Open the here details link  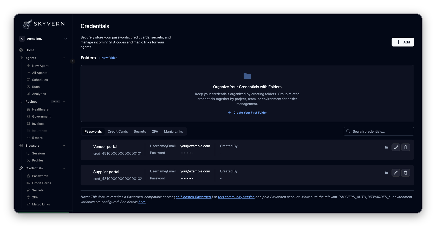tap(142, 202)
